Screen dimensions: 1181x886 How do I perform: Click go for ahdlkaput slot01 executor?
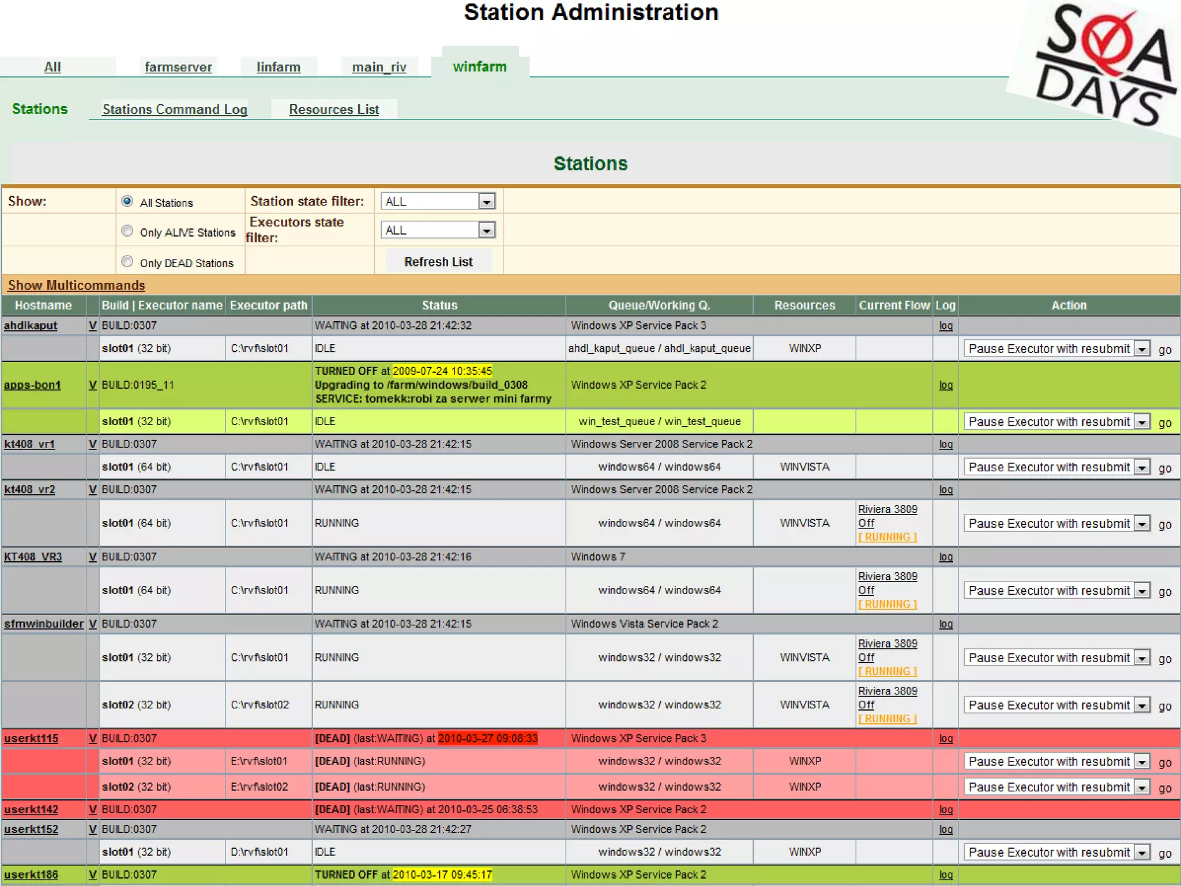click(1164, 350)
